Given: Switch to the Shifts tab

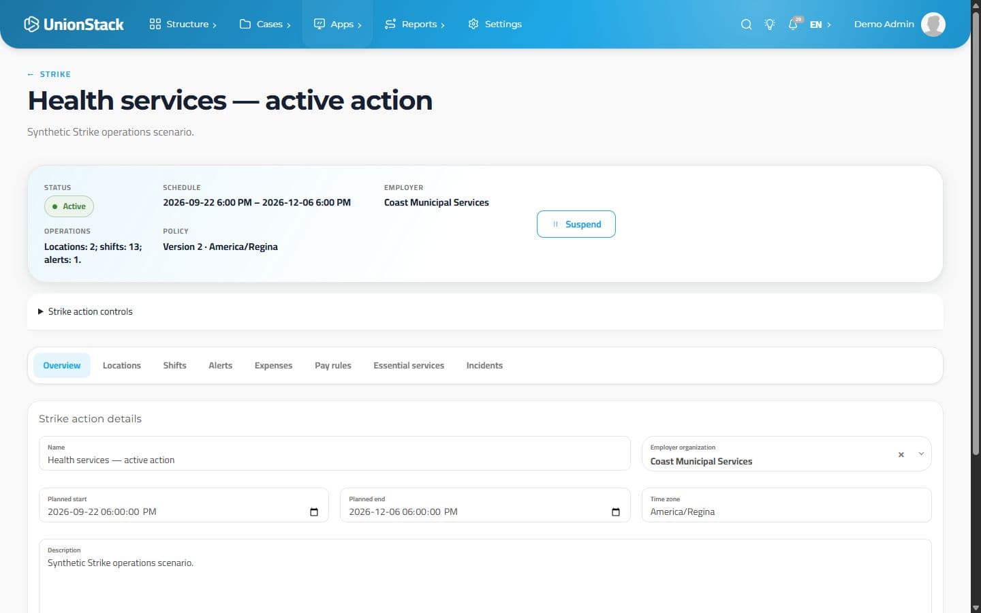Looking at the screenshot, I should [174, 366].
